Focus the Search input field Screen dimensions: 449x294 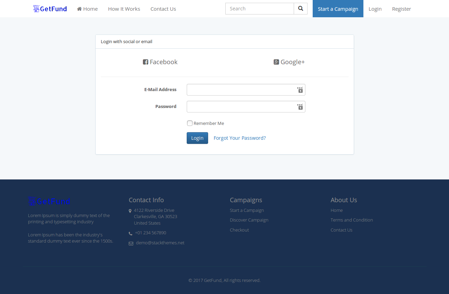tap(260, 9)
